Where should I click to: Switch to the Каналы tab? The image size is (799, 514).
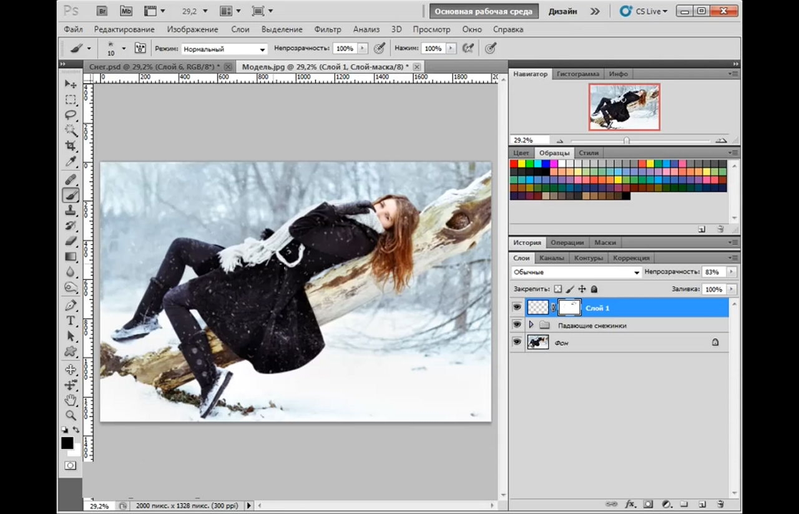point(551,258)
